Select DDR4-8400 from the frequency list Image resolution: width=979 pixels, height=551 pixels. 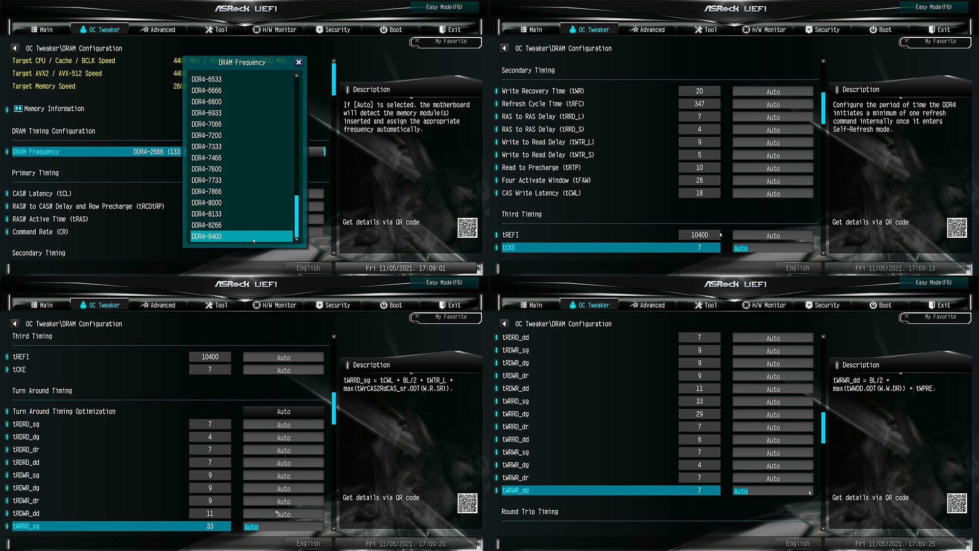coord(207,236)
